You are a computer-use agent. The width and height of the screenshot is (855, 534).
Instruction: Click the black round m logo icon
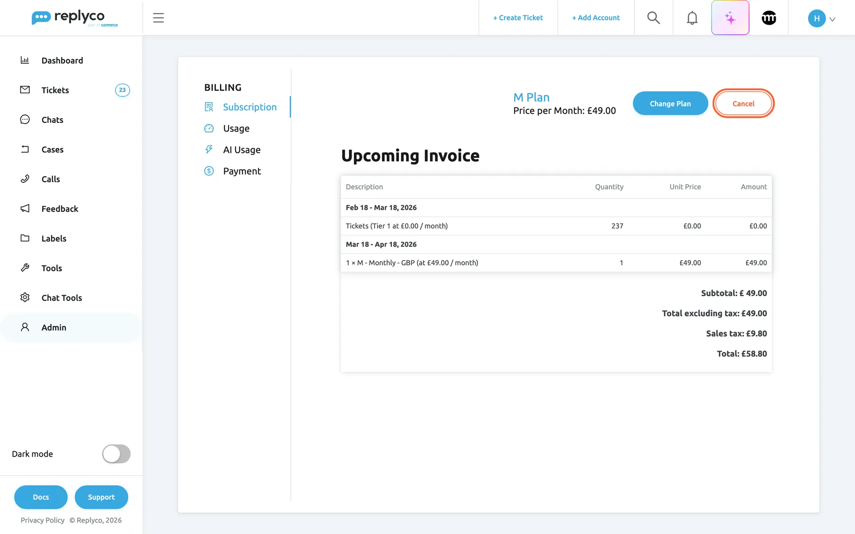pyautogui.click(x=769, y=18)
